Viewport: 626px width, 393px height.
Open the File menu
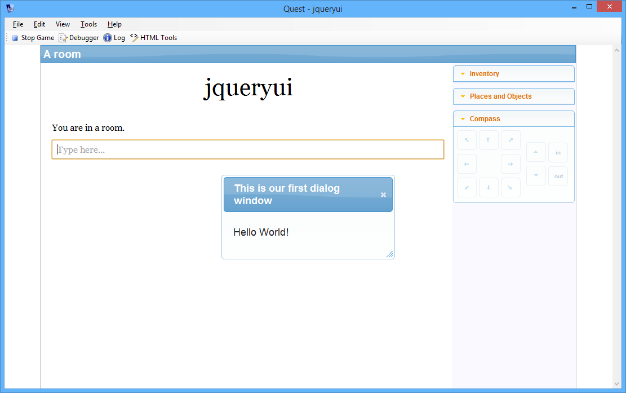point(18,24)
